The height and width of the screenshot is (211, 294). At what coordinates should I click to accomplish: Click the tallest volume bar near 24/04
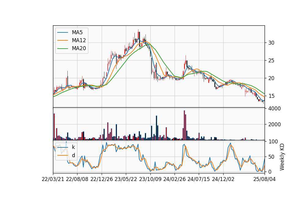(184, 125)
